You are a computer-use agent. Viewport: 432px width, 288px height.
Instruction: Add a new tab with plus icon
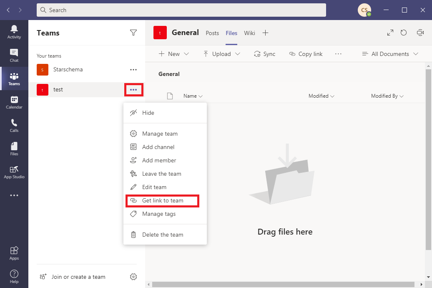265,33
